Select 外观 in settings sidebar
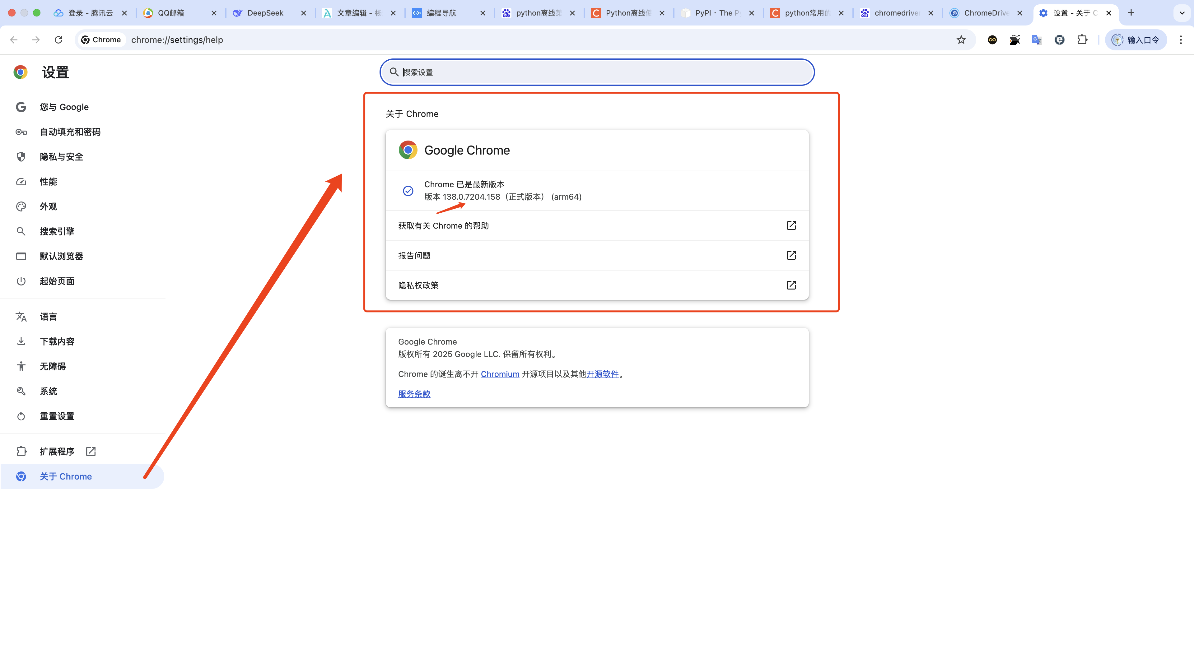Image resolution: width=1194 pixels, height=663 pixels. [x=48, y=206]
